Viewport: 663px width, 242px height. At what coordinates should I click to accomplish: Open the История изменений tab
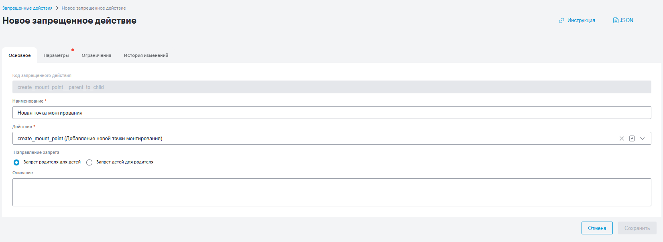click(146, 55)
